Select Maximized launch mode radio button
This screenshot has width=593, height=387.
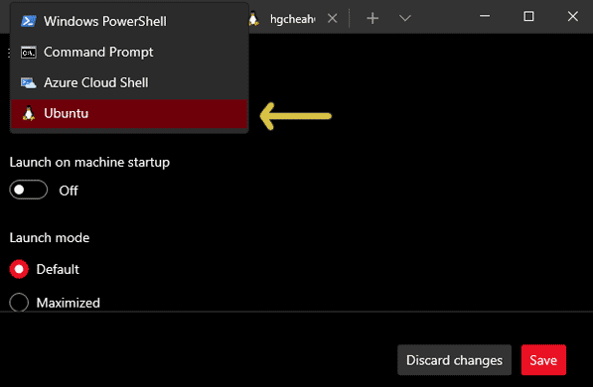click(x=19, y=302)
